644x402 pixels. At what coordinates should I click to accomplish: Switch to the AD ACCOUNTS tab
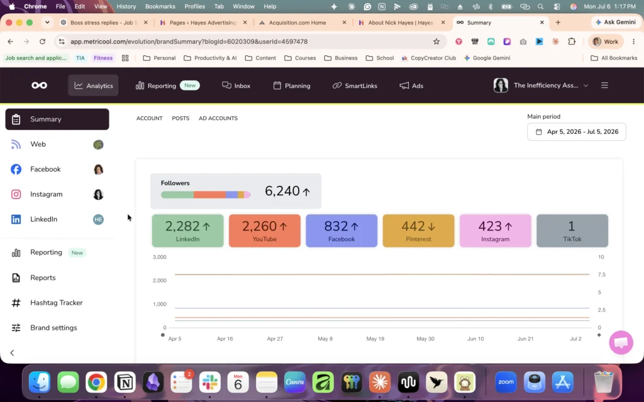click(218, 118)
